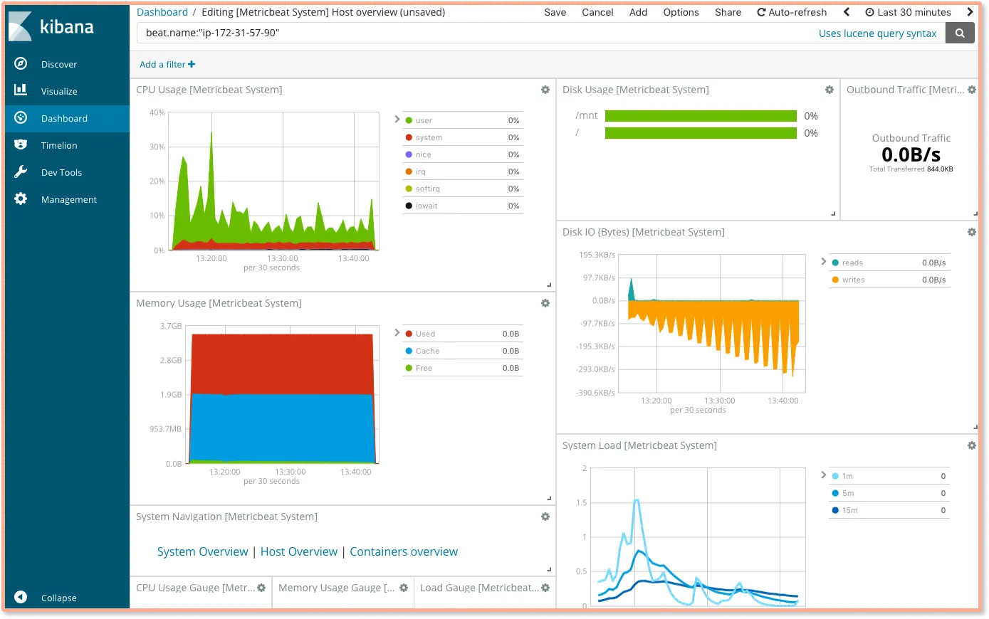Save the dashboard with the Save button
Screen dimensions: 989x619
click(555, 12)
